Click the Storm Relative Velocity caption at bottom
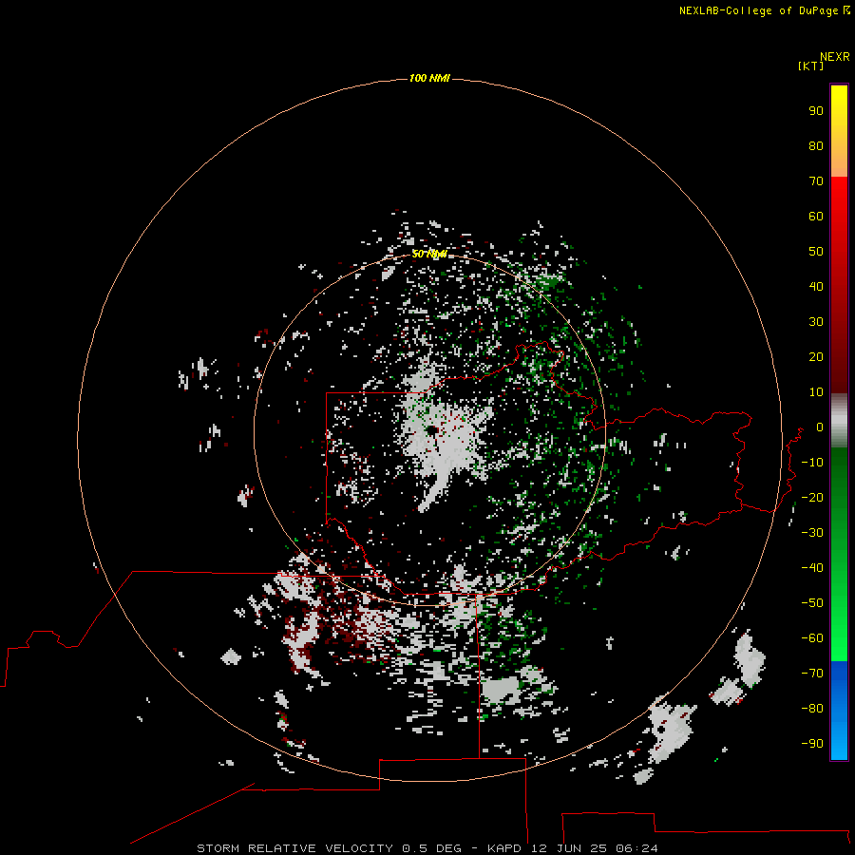This screenshot has width=855, height=855. coord(427,848)
